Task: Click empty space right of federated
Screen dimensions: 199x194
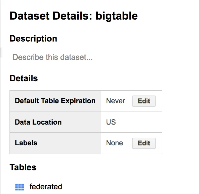Action: point(118,187)
